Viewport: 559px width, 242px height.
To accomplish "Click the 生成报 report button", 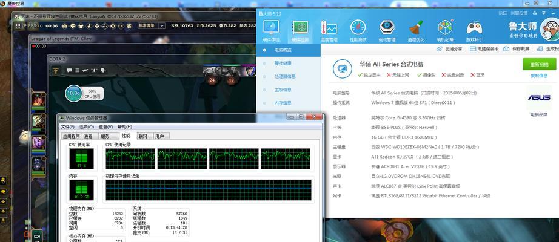I will pyautogui.click(x=549, y=49).
